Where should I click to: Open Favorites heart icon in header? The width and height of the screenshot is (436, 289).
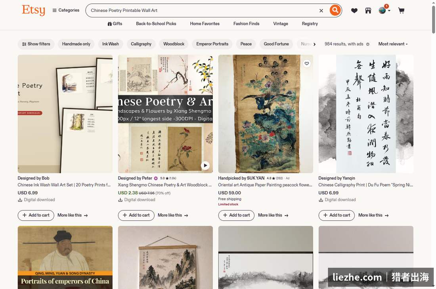coord(354,11)
